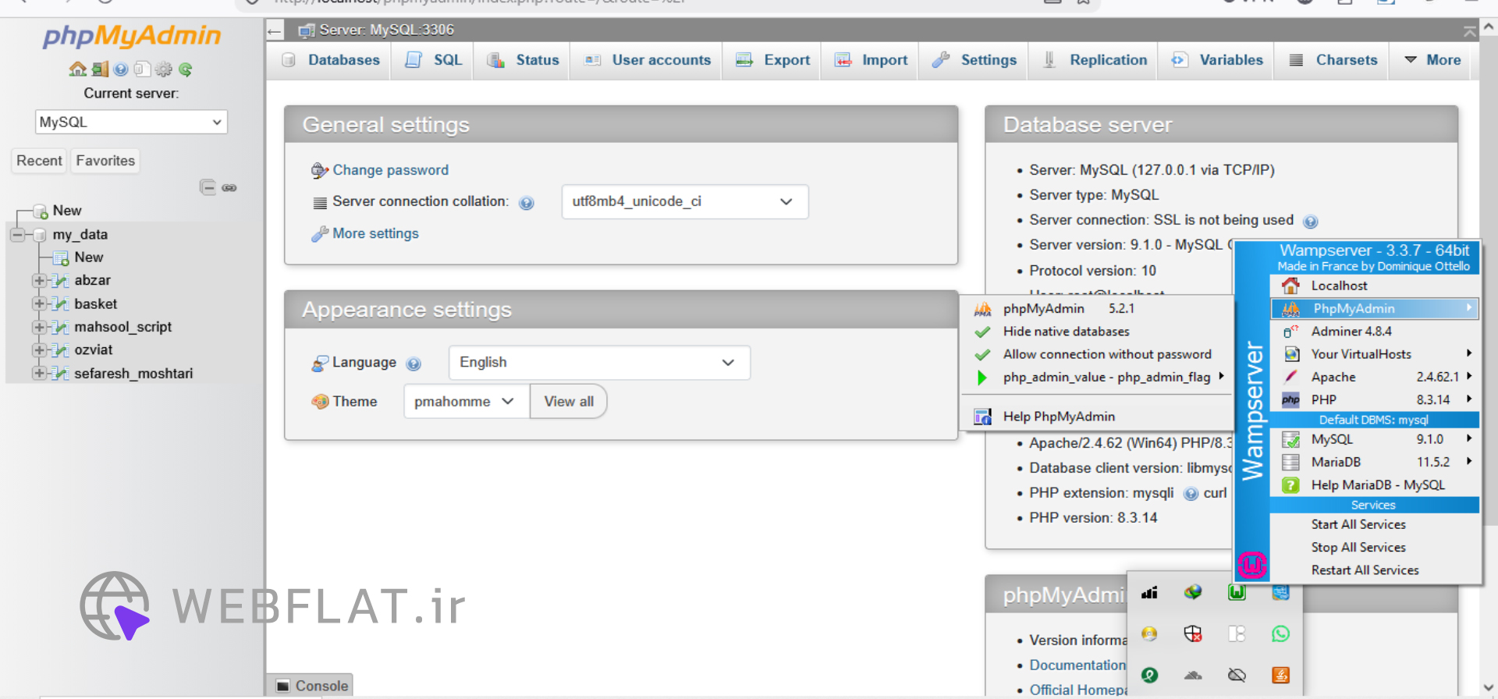Expand the mahsool_script table node

click(38, 327)
